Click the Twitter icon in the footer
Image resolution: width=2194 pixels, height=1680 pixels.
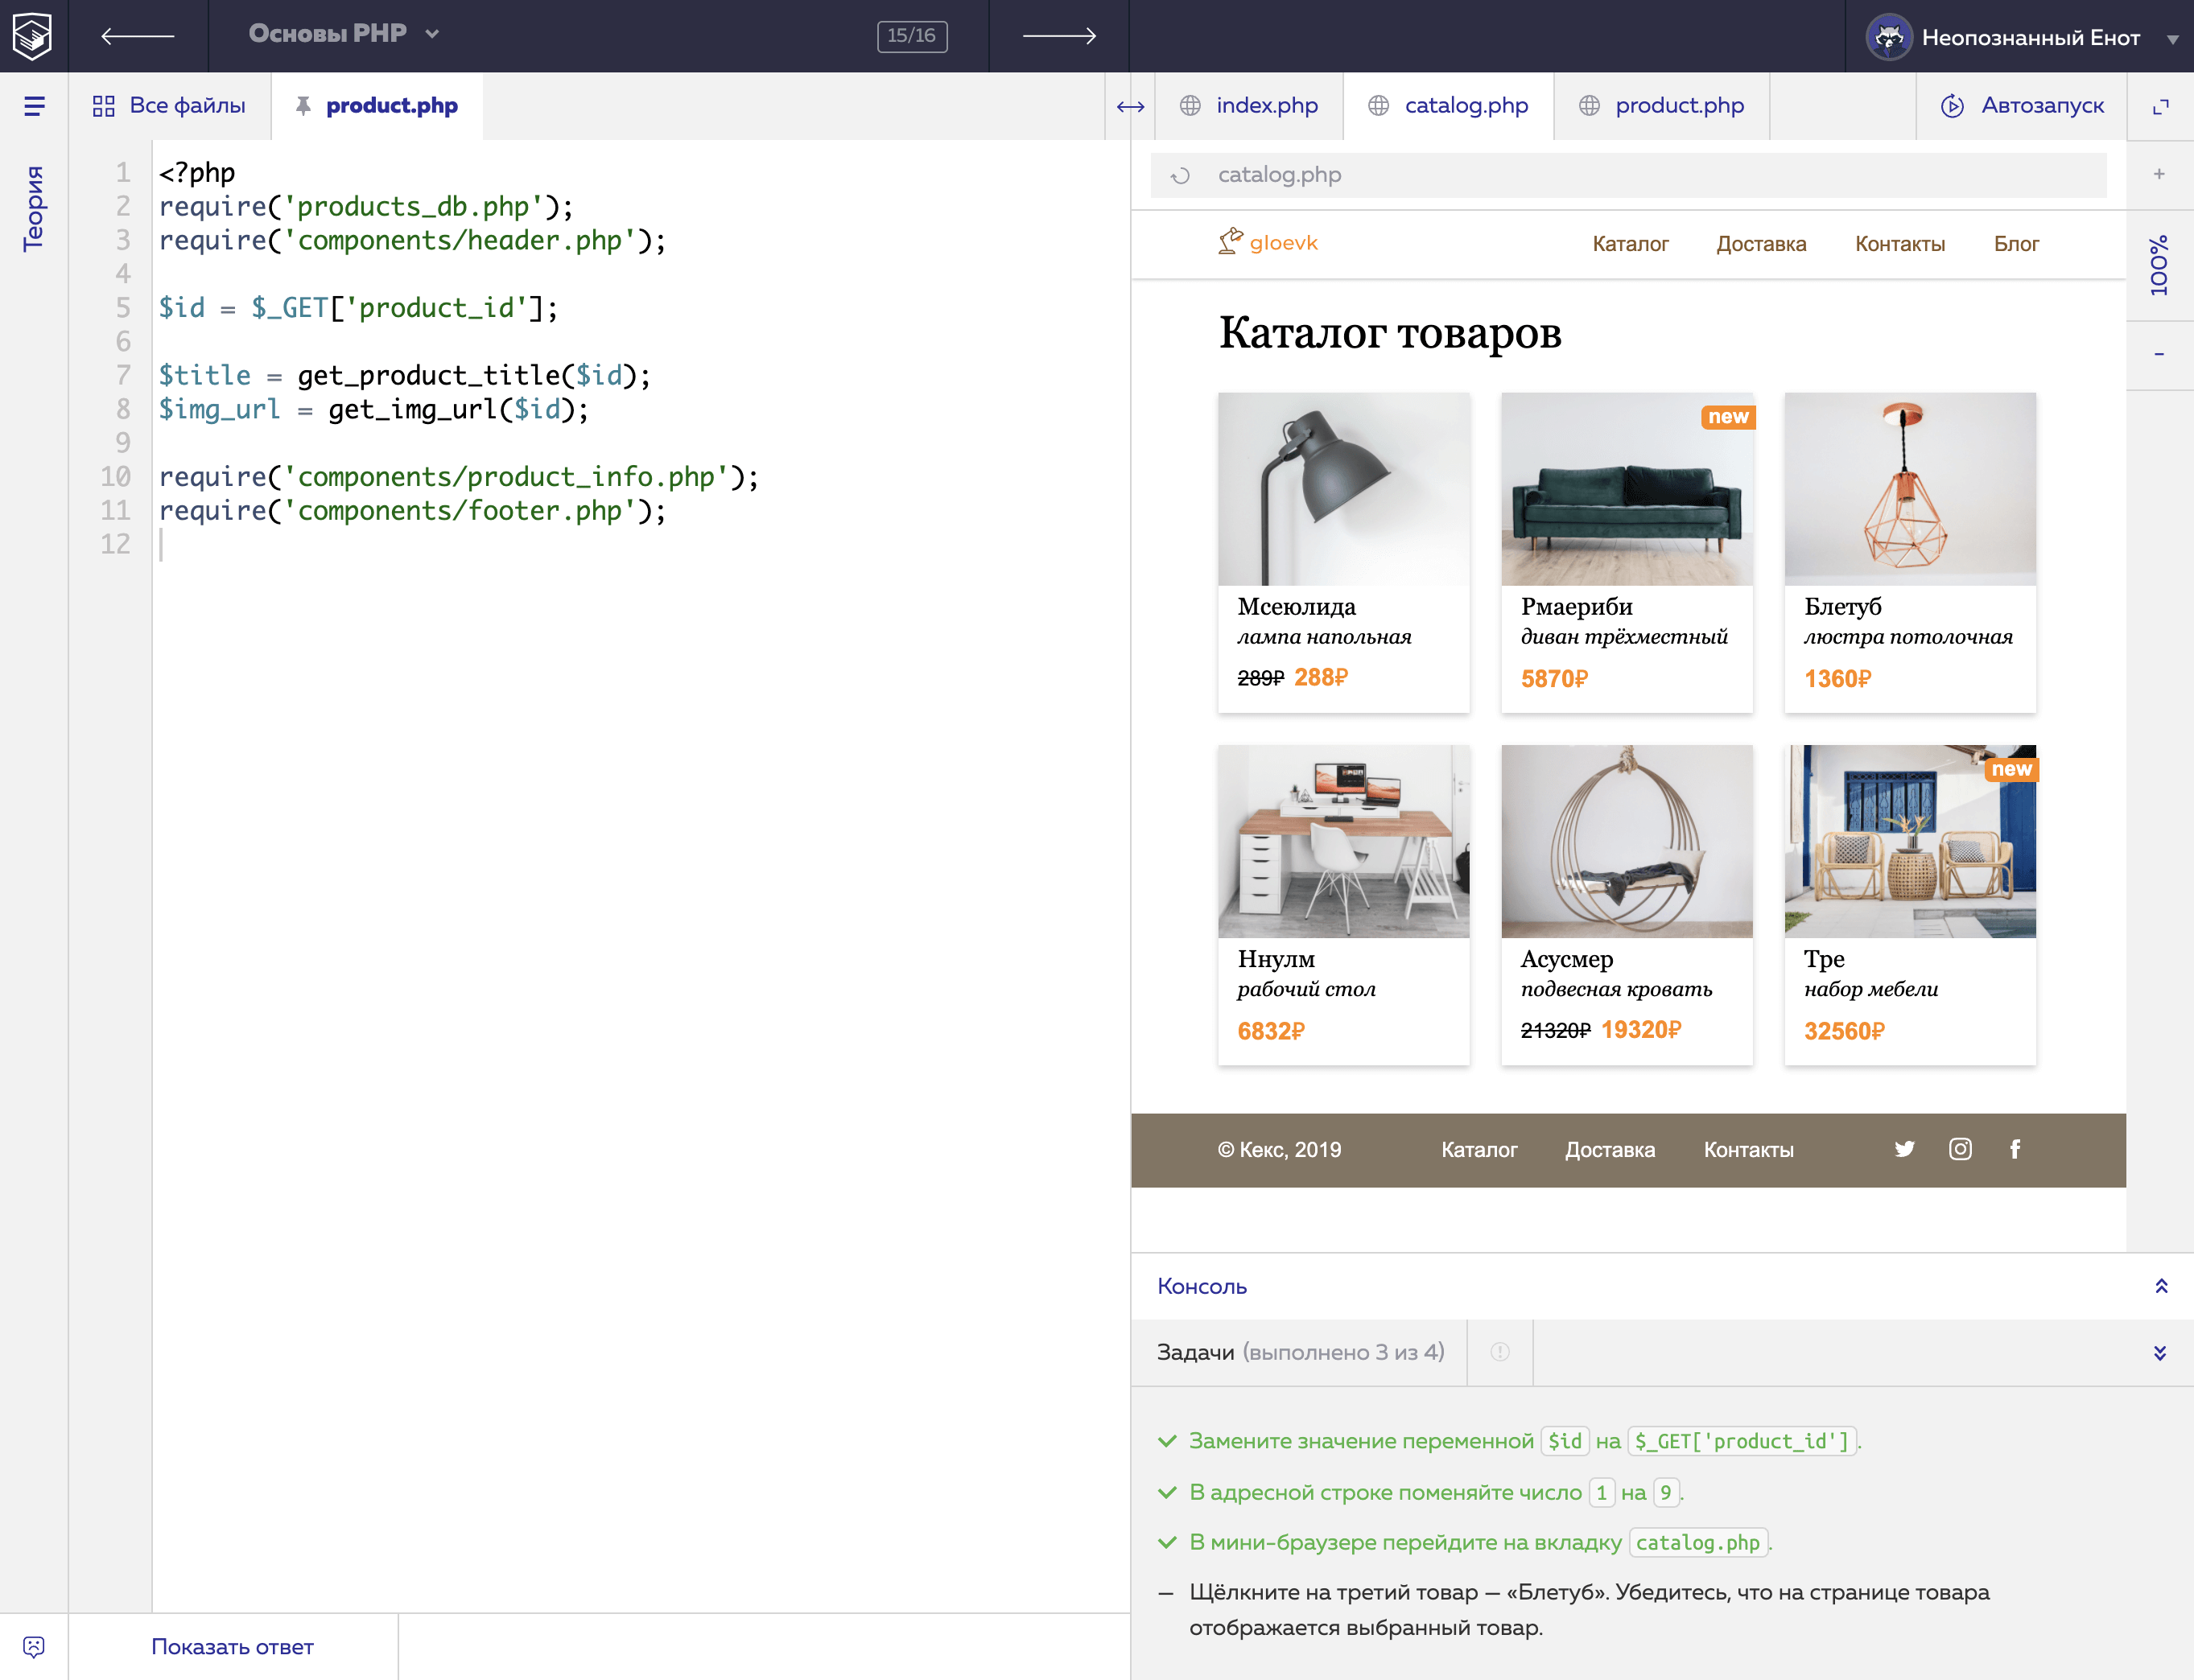(x=1904, y=1150)
